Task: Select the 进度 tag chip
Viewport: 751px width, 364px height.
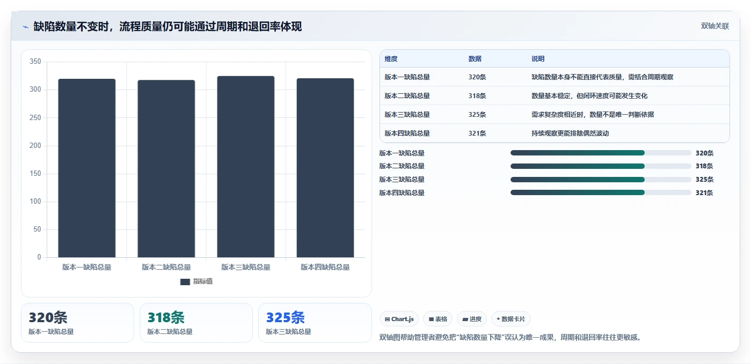Action: [472, 319]
